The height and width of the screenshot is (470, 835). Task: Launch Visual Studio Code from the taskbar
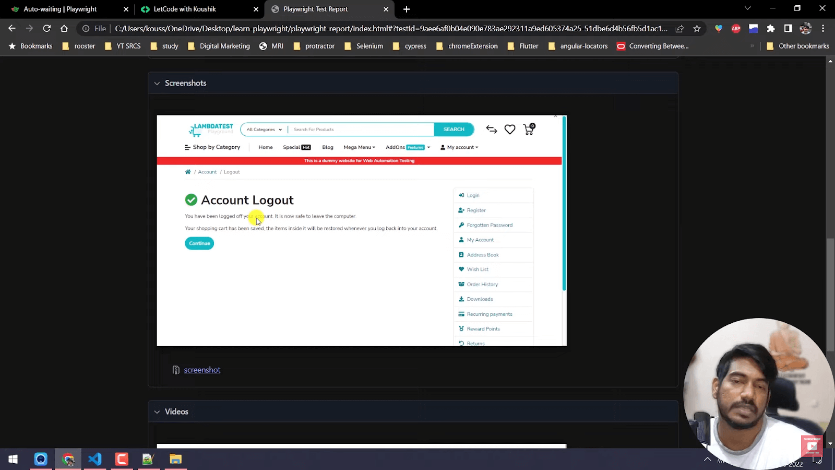94,459
